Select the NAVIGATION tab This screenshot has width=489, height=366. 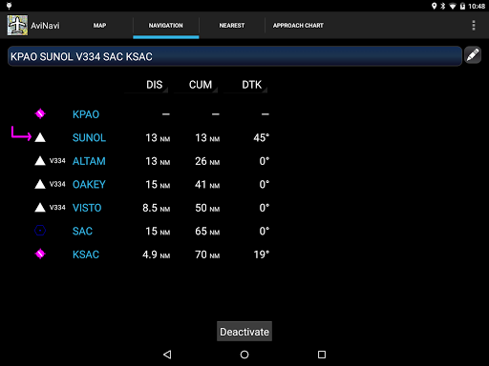(x=166, y=26)
